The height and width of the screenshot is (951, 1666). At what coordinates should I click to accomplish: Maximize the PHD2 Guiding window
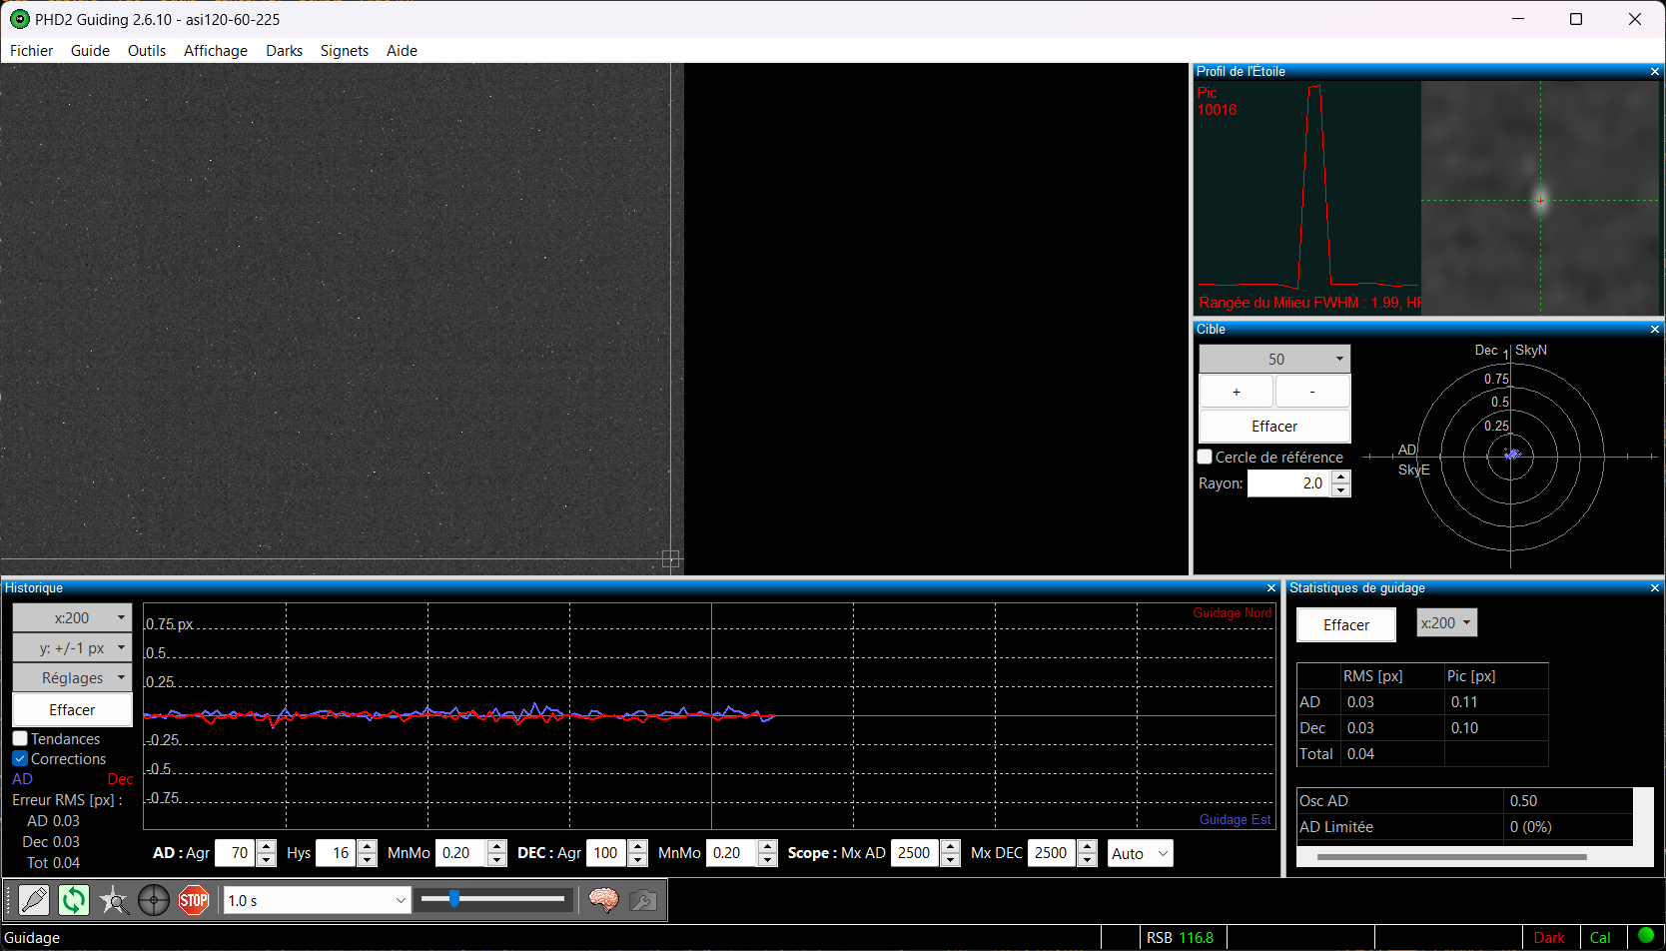point(1576,19)
